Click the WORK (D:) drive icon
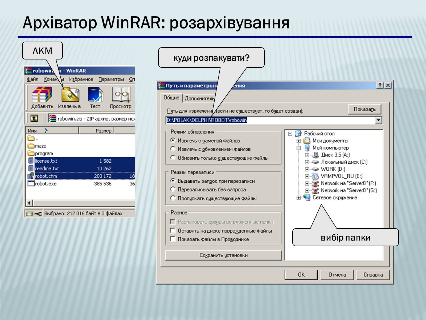 pos(315,169)
